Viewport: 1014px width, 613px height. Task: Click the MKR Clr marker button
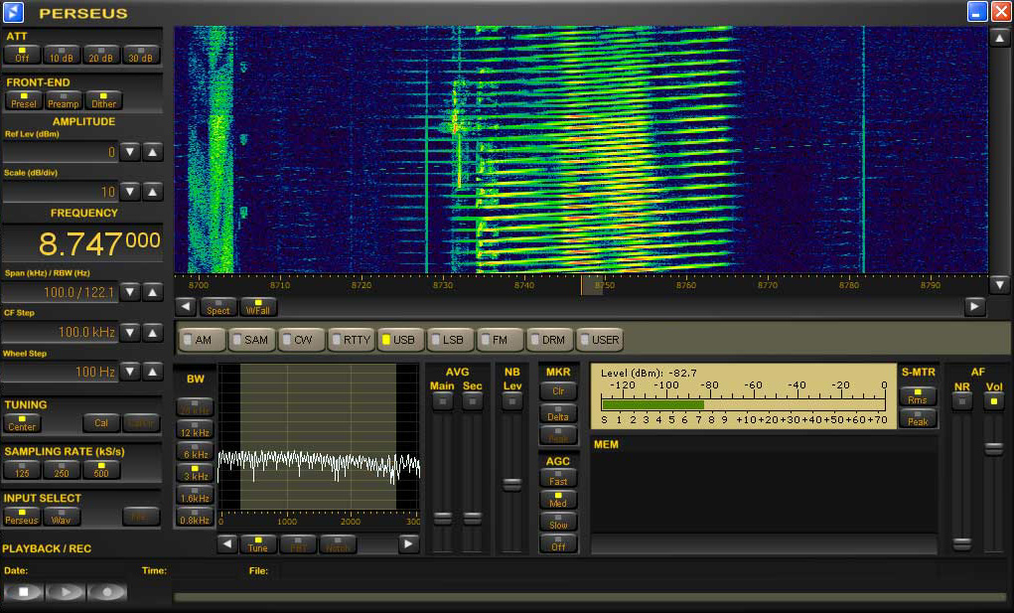(x=558, y=390)
